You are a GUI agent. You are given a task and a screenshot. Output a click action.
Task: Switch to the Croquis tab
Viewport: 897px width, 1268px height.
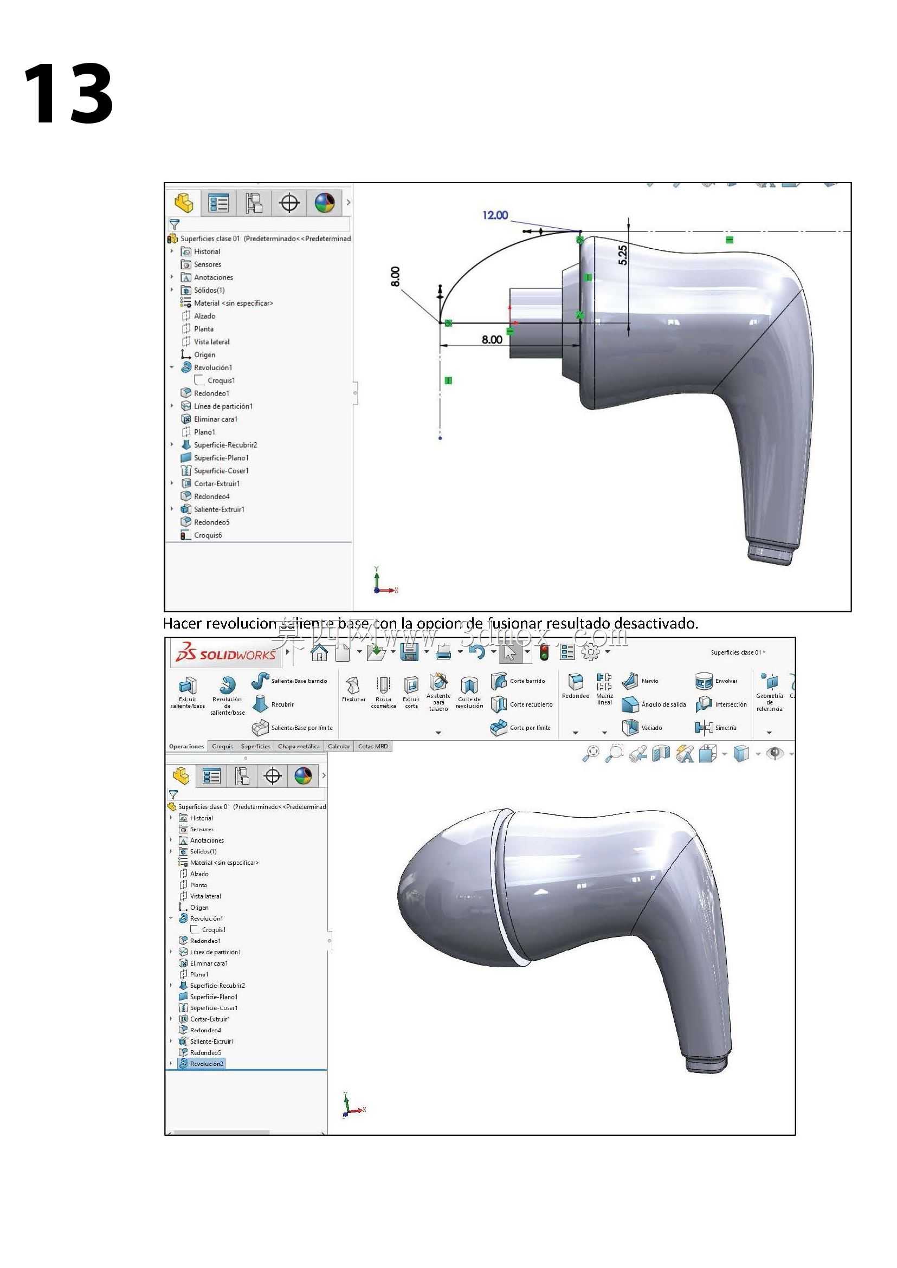pos(223,747)
